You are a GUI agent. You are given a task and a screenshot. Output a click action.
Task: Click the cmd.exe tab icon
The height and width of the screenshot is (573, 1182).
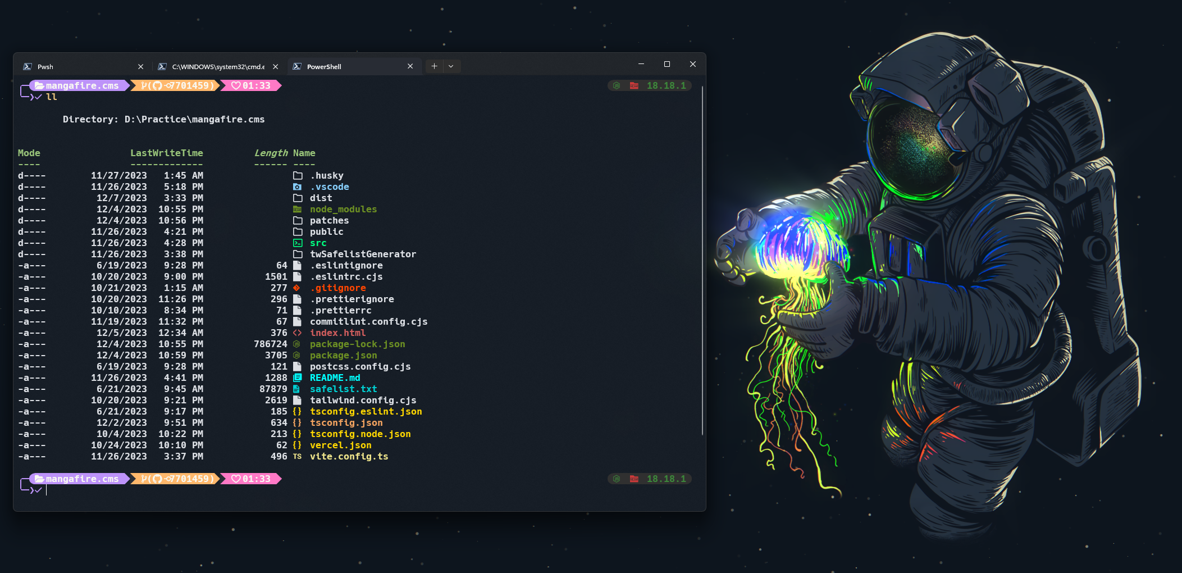pos(162,66)
